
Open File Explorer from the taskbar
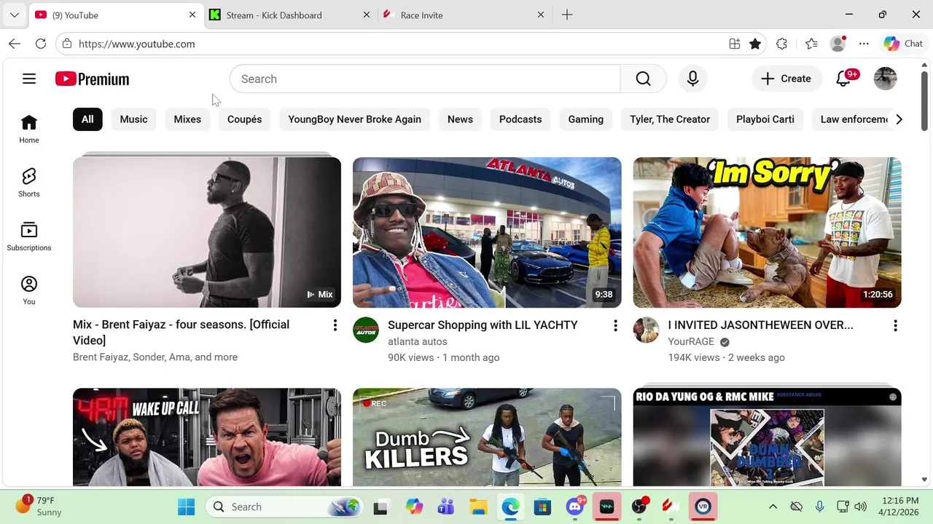point(478,507)
